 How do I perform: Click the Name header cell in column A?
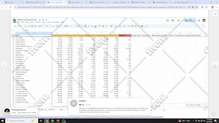pyautogui.click(x=34, y=35)
